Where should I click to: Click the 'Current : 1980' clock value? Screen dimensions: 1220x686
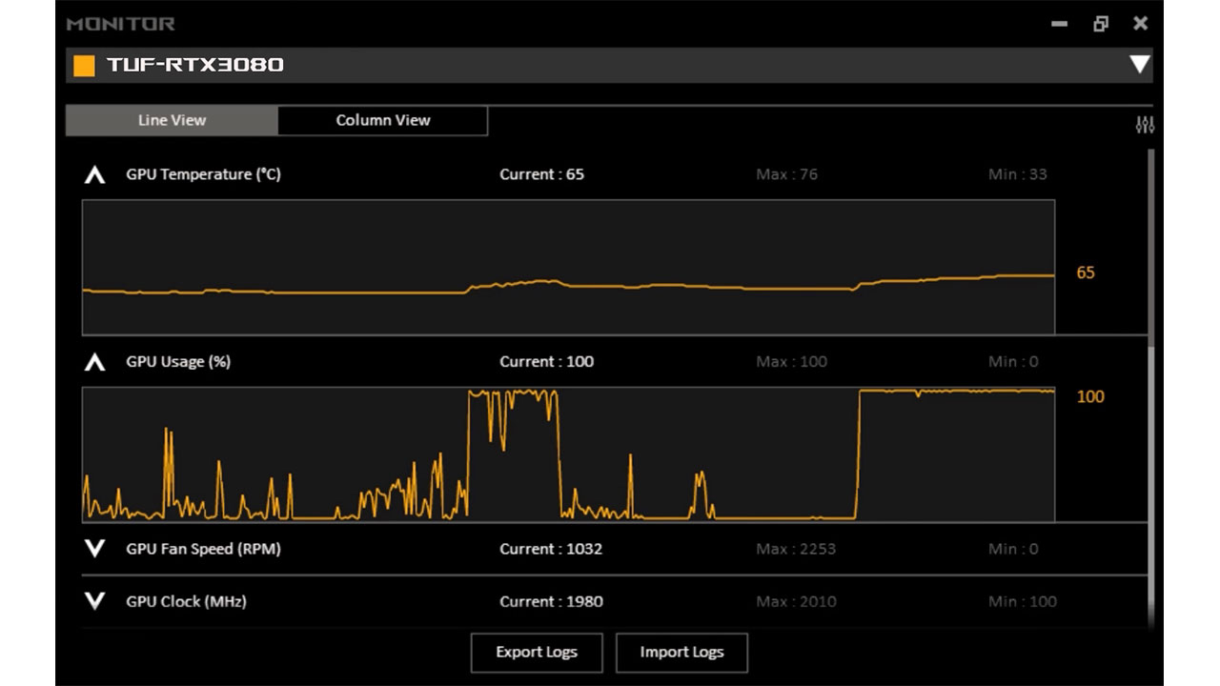coord(551,601)
